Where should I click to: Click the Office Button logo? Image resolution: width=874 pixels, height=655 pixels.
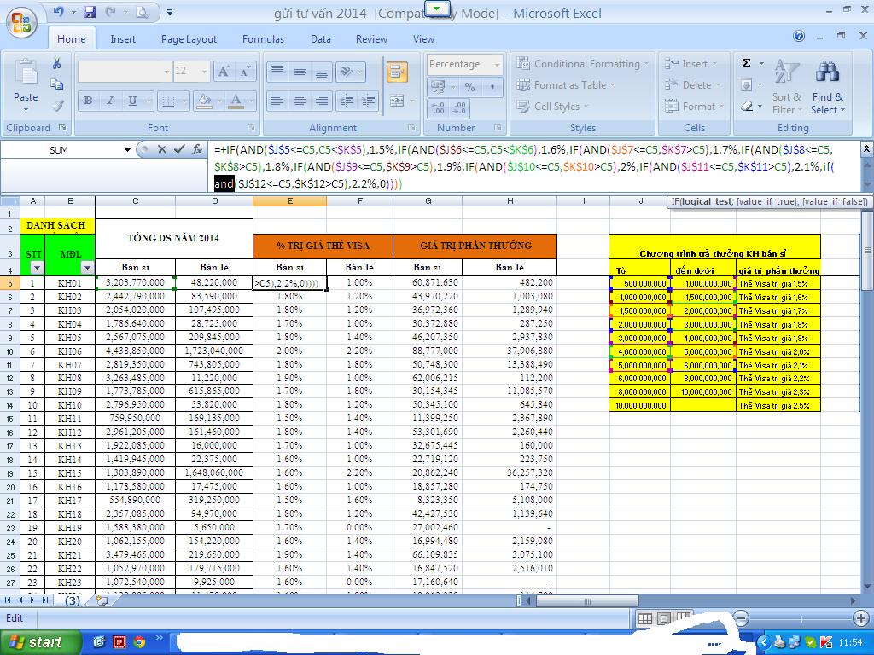point(23,20)
